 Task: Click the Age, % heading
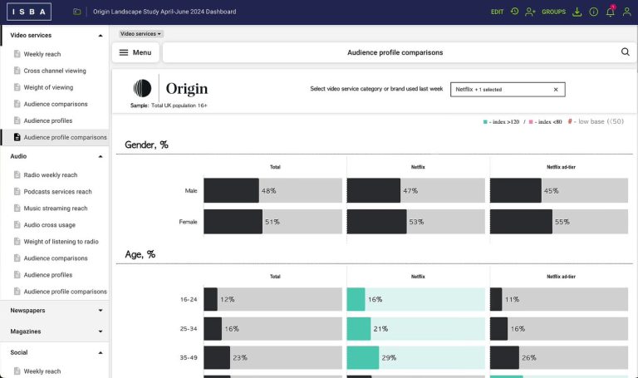tap(140, 254)
